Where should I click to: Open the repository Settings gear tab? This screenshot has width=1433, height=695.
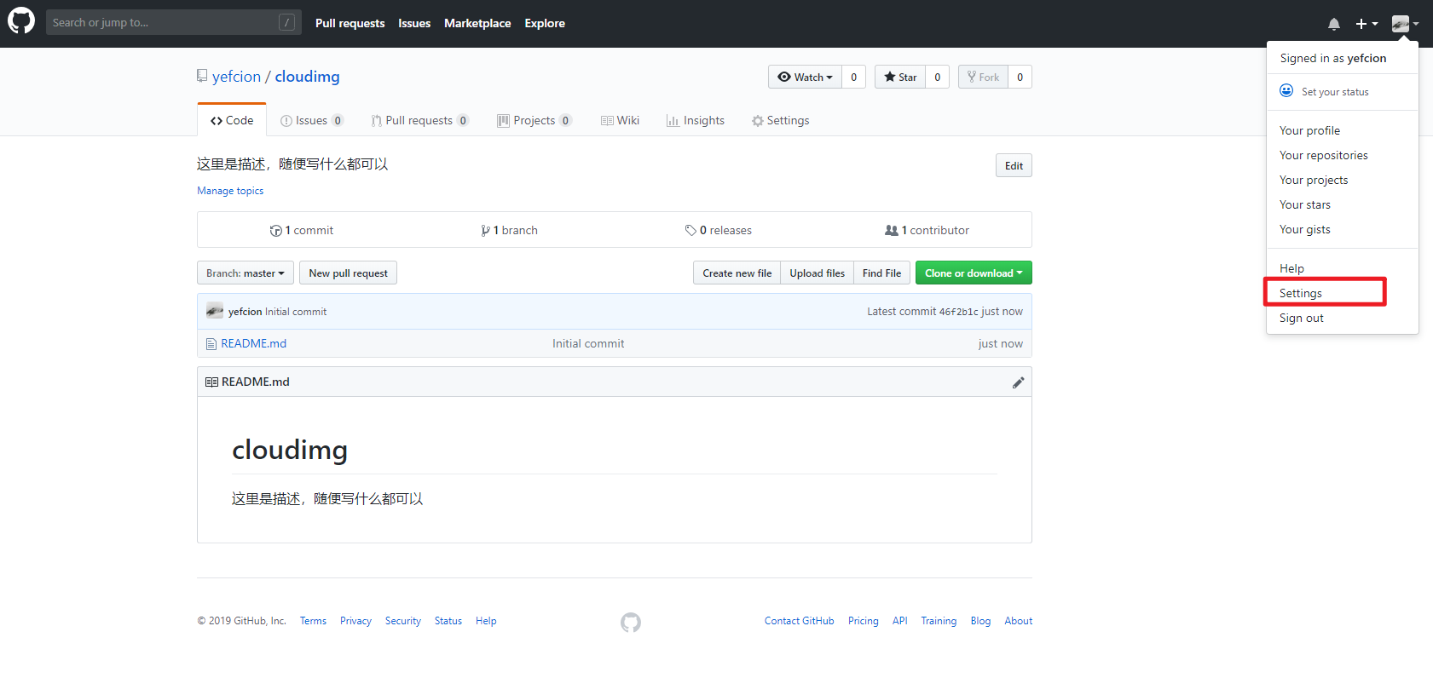pos(781,120)
